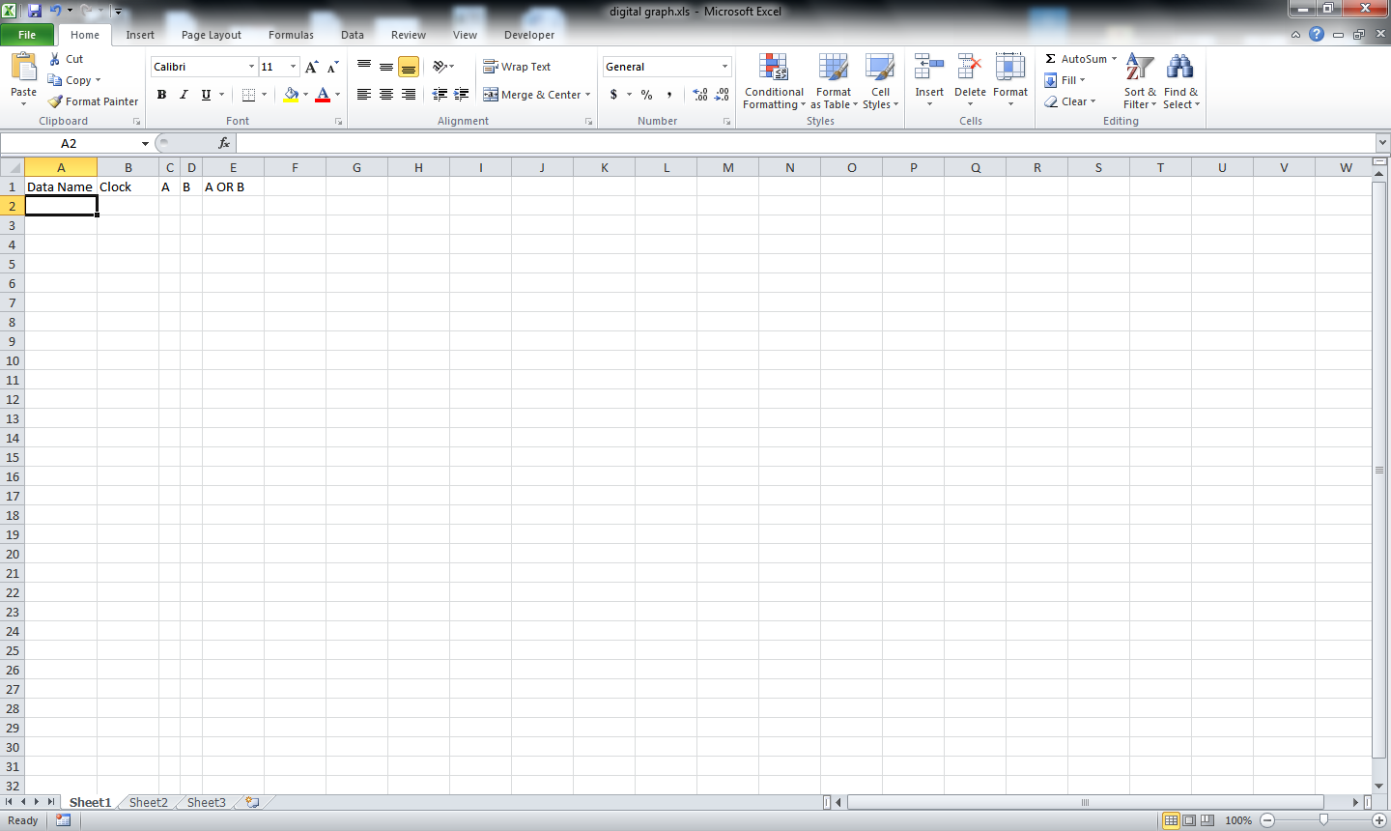Apply cell borders with Borders icon

[249, 95]
